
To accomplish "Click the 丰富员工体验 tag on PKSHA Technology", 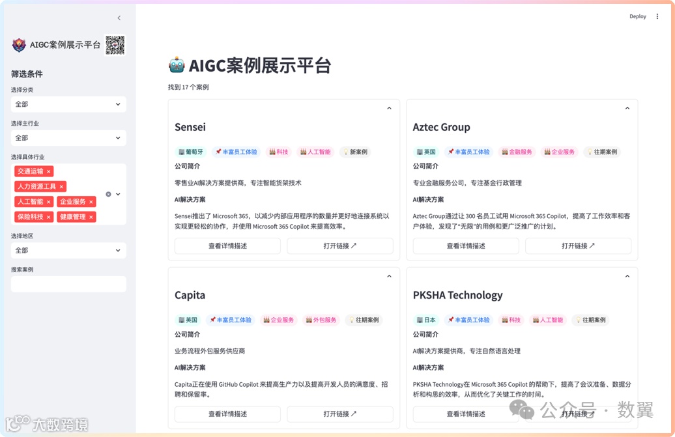I will tap(468, 320).
